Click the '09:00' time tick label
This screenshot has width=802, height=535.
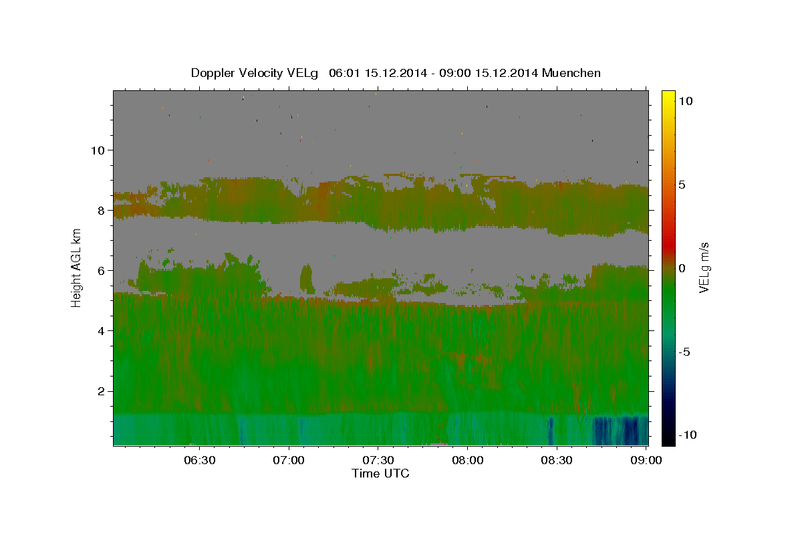click(646, 460)
